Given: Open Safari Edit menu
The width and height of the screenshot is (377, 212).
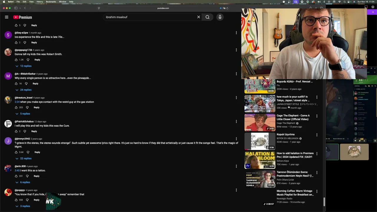Looking at the screenshot, I should click(24, 2).
